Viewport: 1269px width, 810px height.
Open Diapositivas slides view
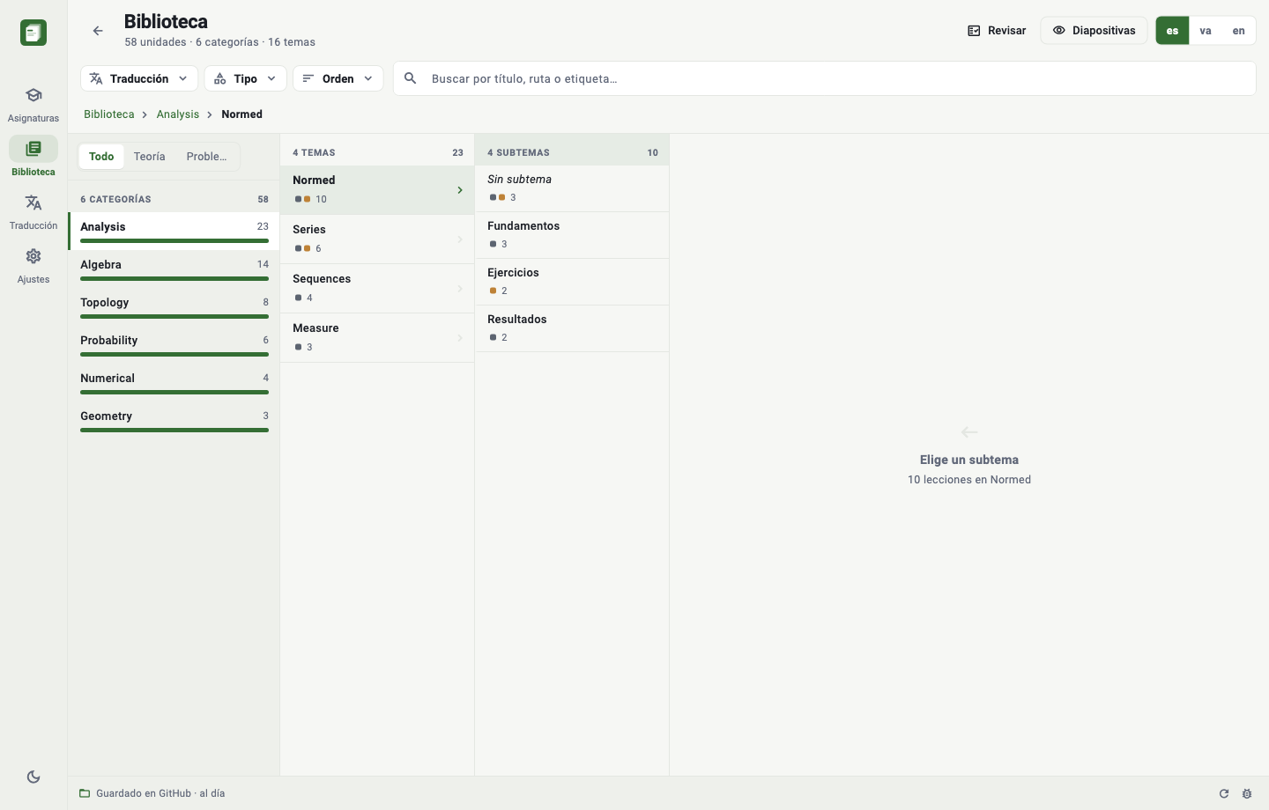pos(1095,31)
